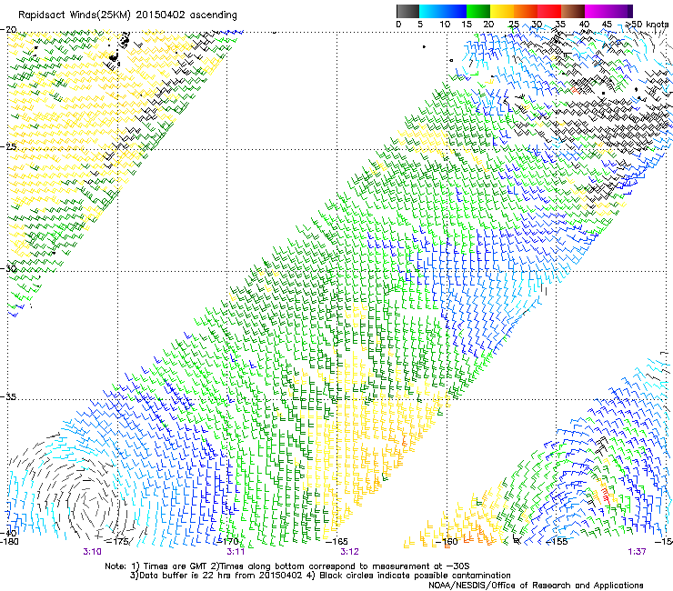Click the 3:11 swath time label
Image resolution: width=673 pixels, height=591 pixels.
[236, 552]
